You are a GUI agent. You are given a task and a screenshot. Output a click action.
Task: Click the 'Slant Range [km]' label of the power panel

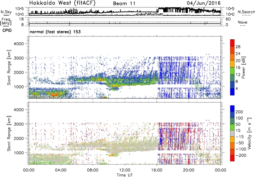[9, 67]
